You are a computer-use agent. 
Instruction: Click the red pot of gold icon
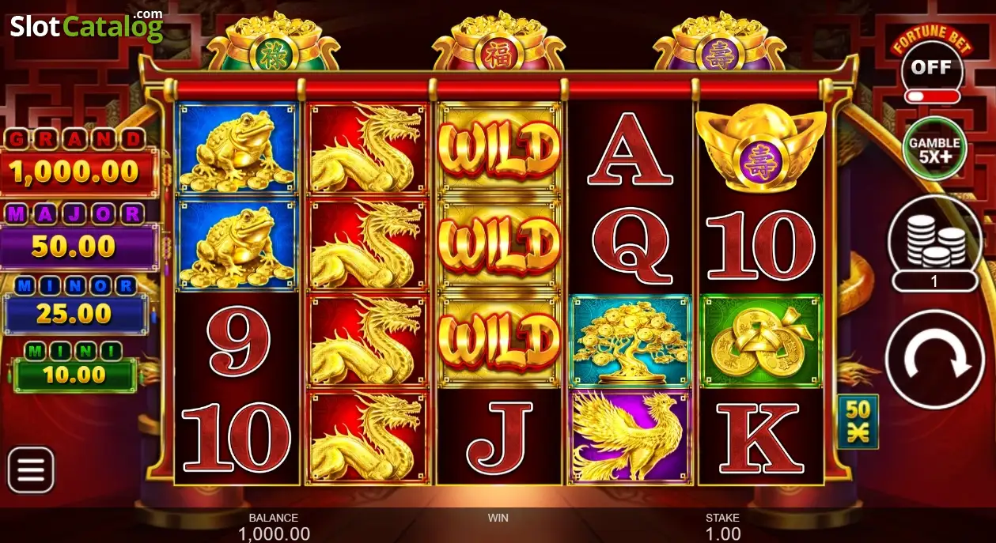498,43
